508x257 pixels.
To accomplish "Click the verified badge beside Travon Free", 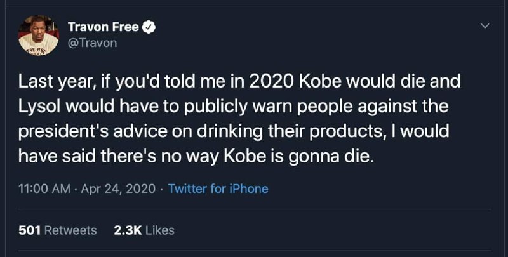I will coord(149,27).
